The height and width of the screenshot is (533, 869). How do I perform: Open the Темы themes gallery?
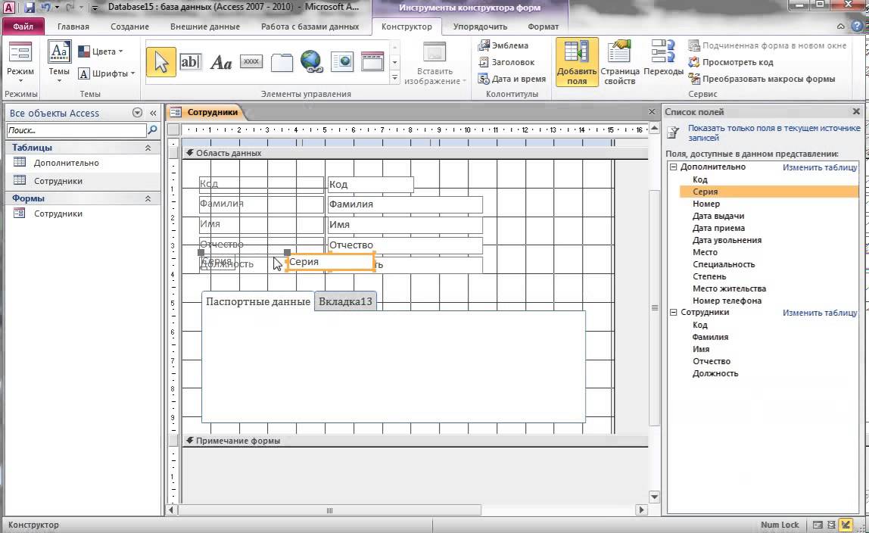(59, 62)
